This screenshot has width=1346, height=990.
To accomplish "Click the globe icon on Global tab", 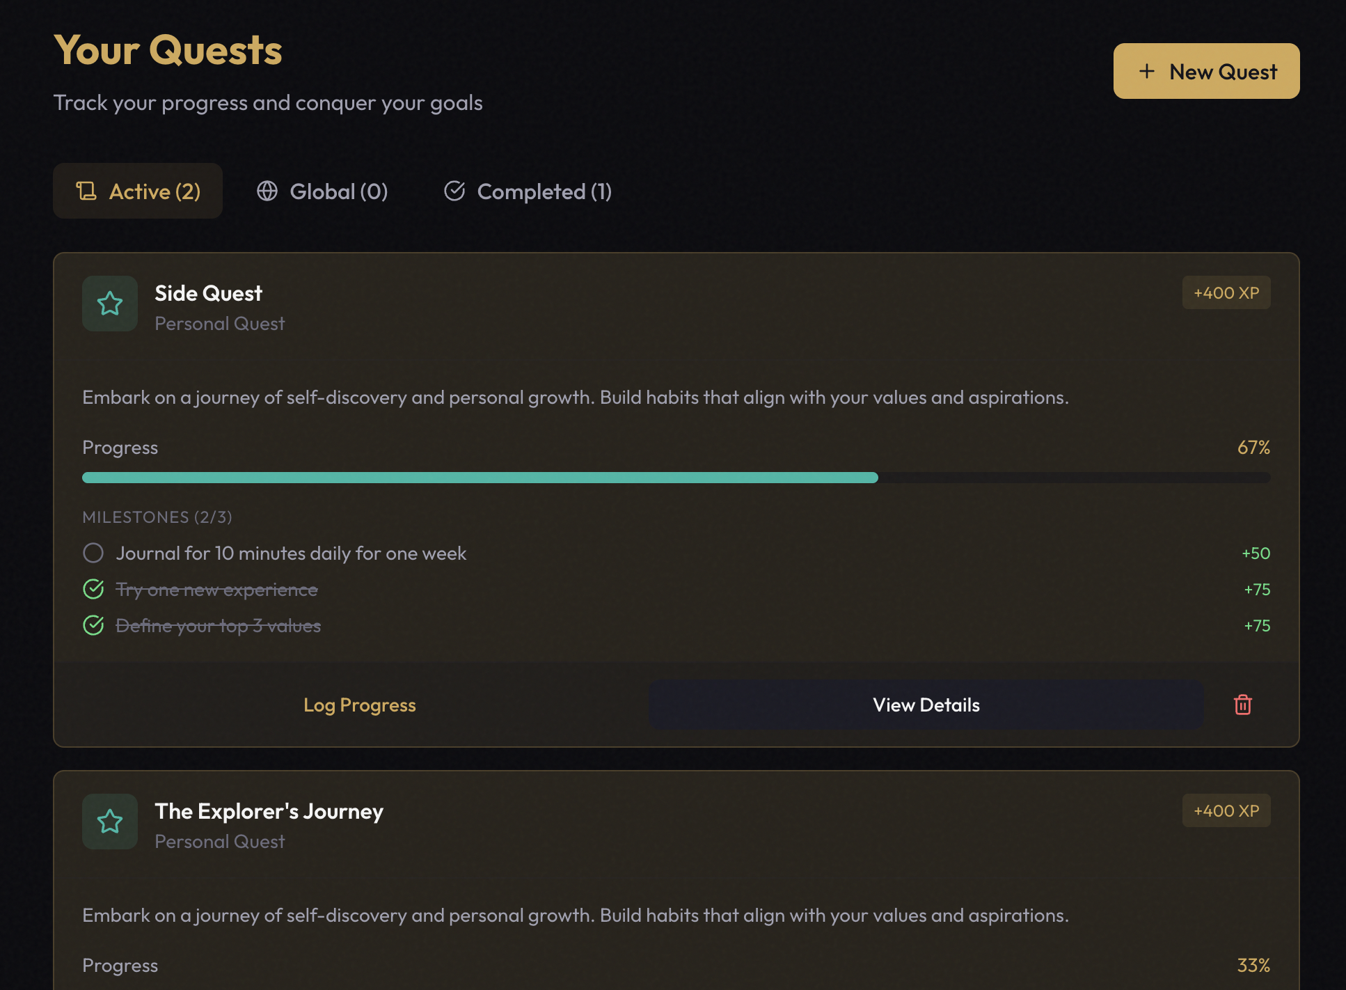I will pyautogui.click(x=267, y=191).
